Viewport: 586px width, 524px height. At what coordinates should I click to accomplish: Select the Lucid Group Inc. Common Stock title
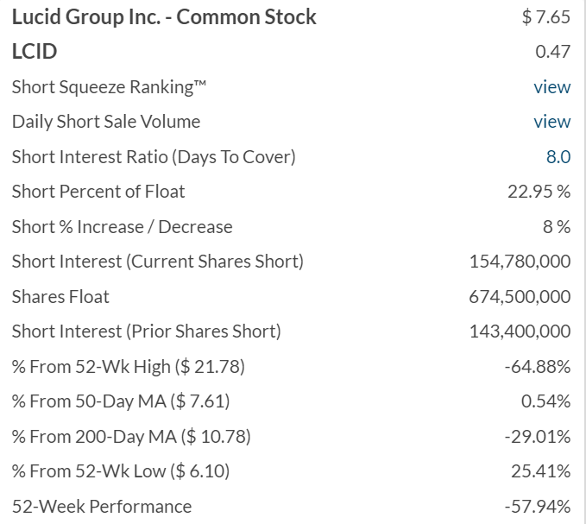point(164,16)
